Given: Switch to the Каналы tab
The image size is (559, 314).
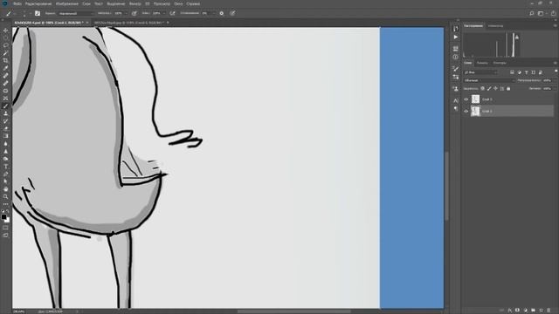Looking at the screenshot, I should click(x=482, y=63).
